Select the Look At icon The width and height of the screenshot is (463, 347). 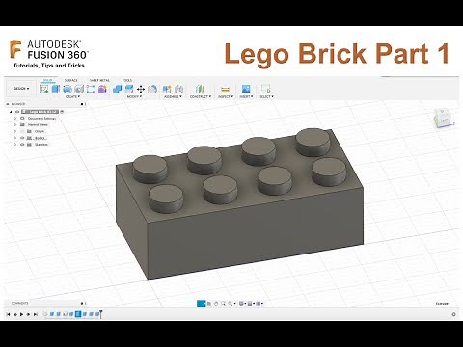(209, 303)
